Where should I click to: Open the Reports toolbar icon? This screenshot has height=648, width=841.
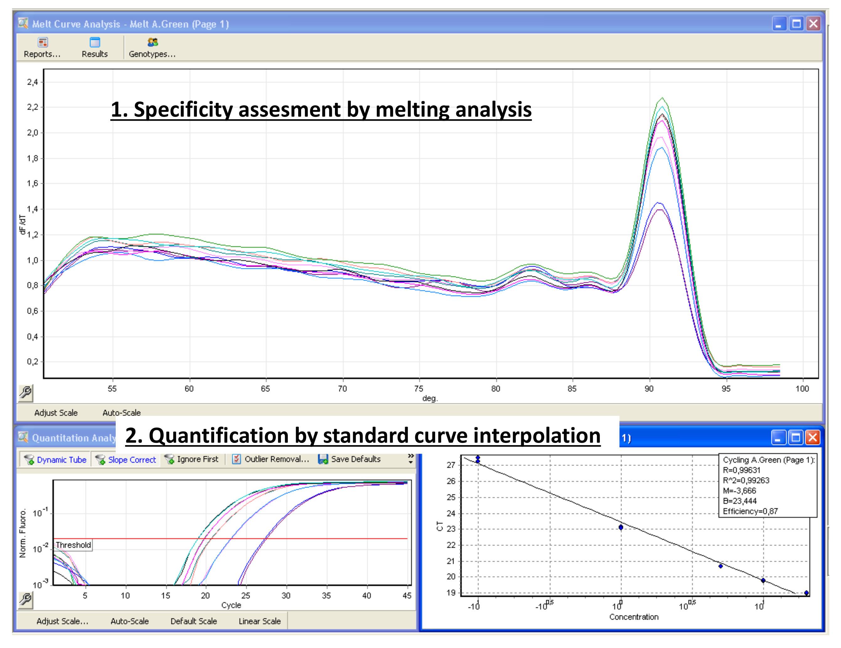coord(43,42)
